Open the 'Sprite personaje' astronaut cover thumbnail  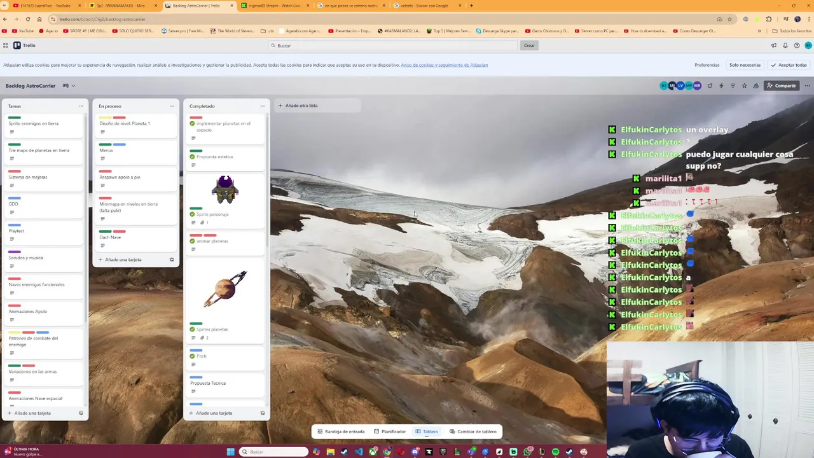coord(225,190)
